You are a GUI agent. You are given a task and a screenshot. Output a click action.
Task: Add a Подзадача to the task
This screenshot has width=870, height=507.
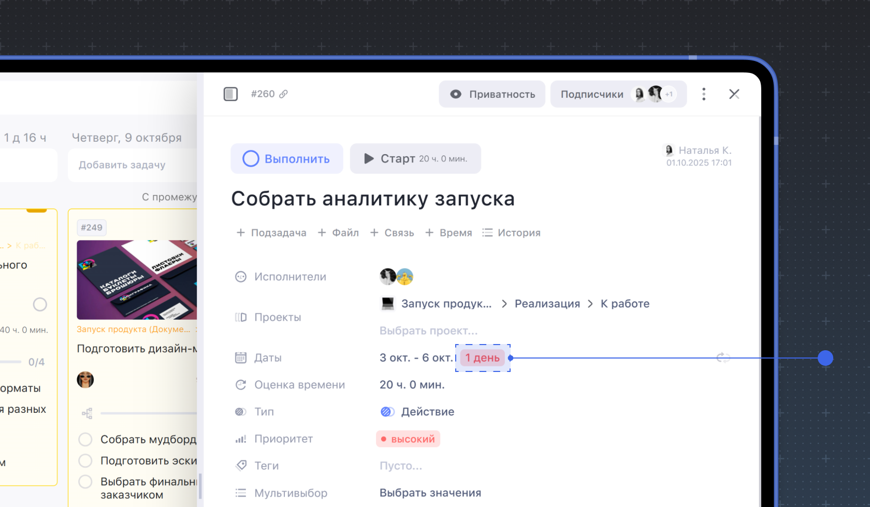(x=271, y=233)
